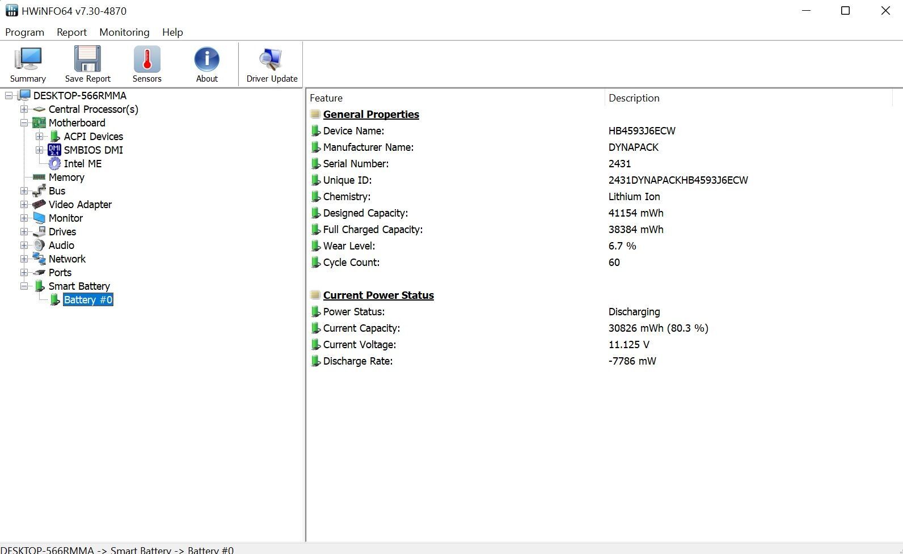Open the Sensors thermometer icon
Viewport: 903px width, 554px height.
(x=147, y=60)
